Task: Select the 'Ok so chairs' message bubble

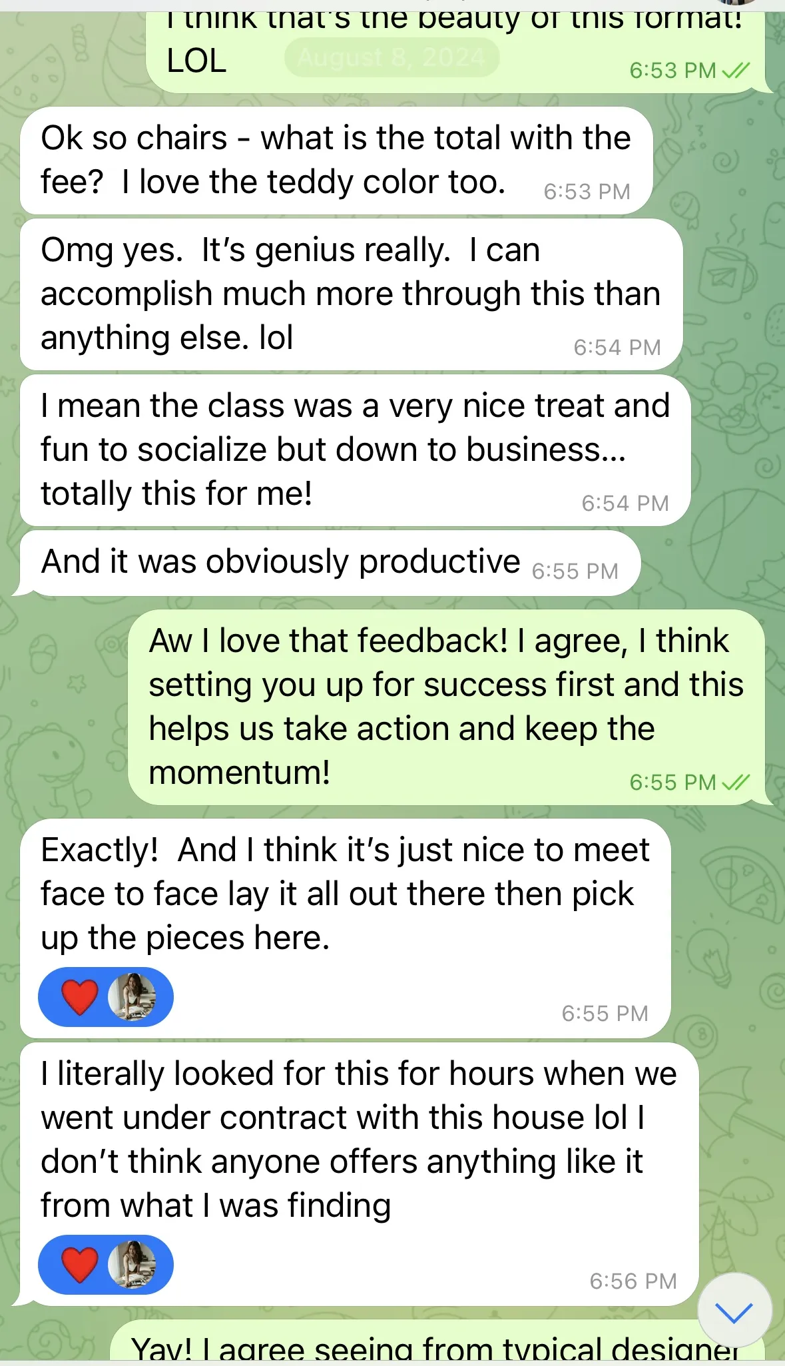Action: tap(336, 161)
